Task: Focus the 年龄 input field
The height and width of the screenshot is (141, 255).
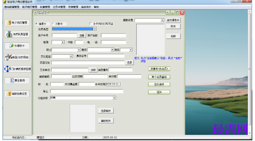Action: (79, 42)
